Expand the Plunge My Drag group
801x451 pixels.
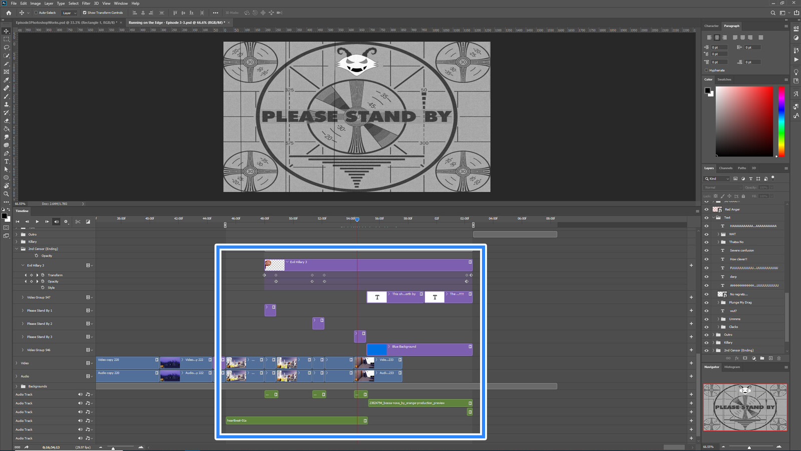(x=718, y=302)
